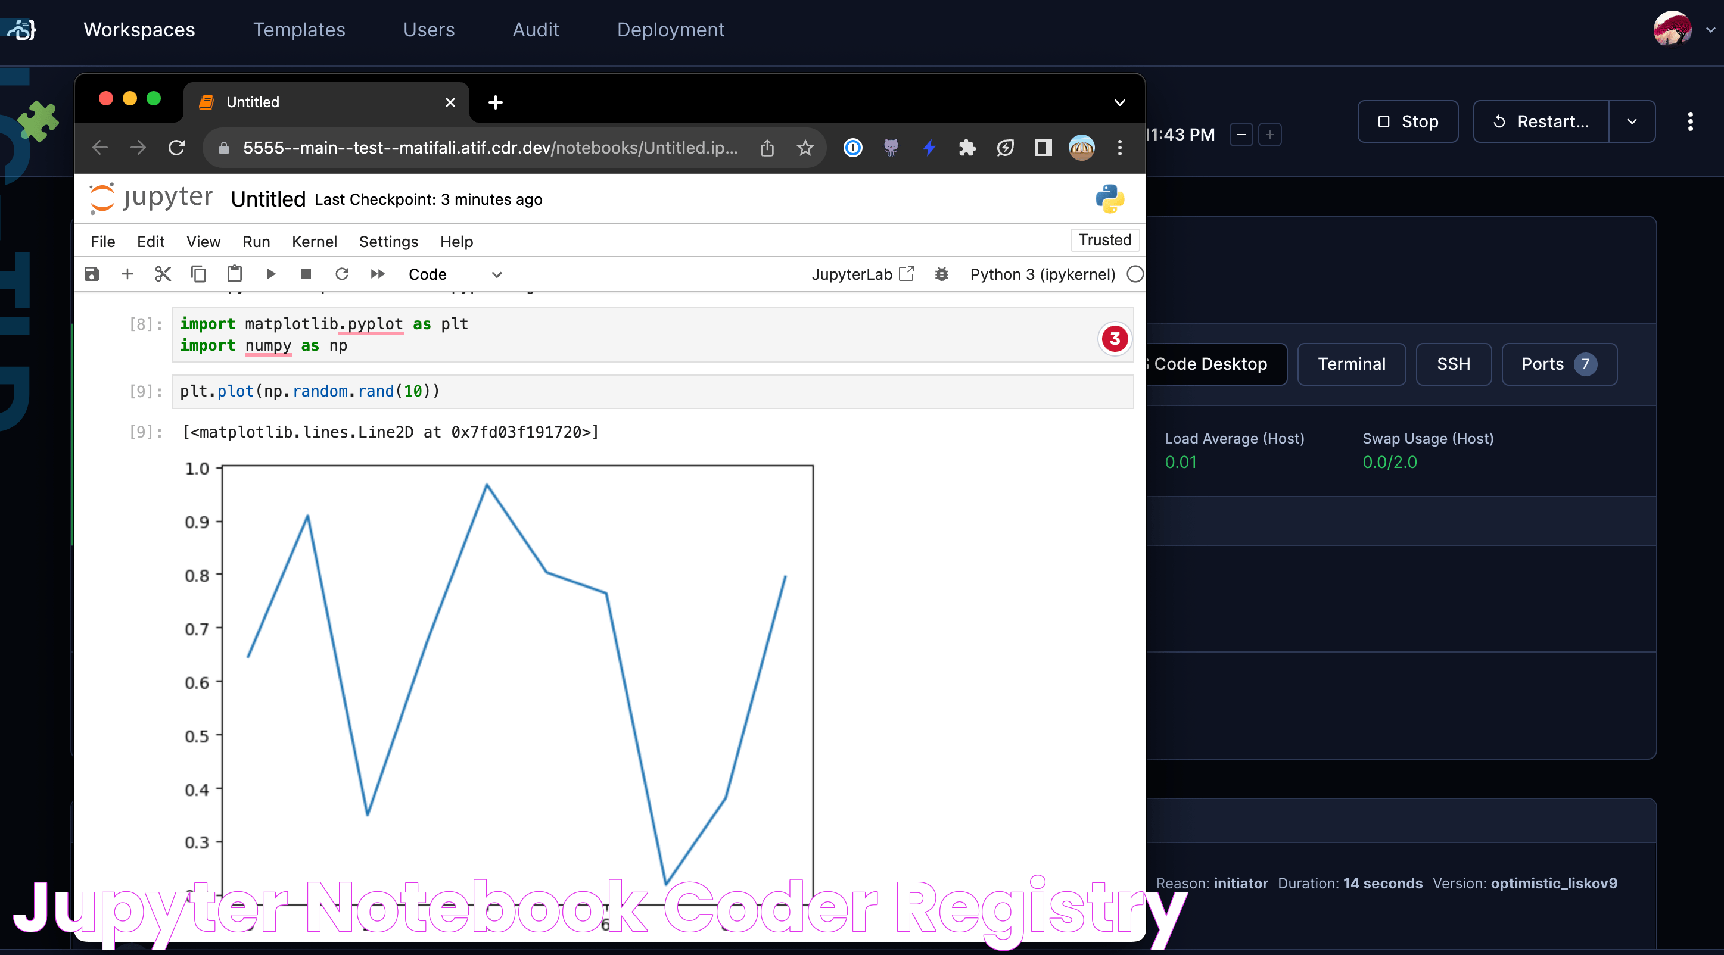Open the Terminal app button
Viewport: 1724px width, 955px height.
coord(1351,364)
